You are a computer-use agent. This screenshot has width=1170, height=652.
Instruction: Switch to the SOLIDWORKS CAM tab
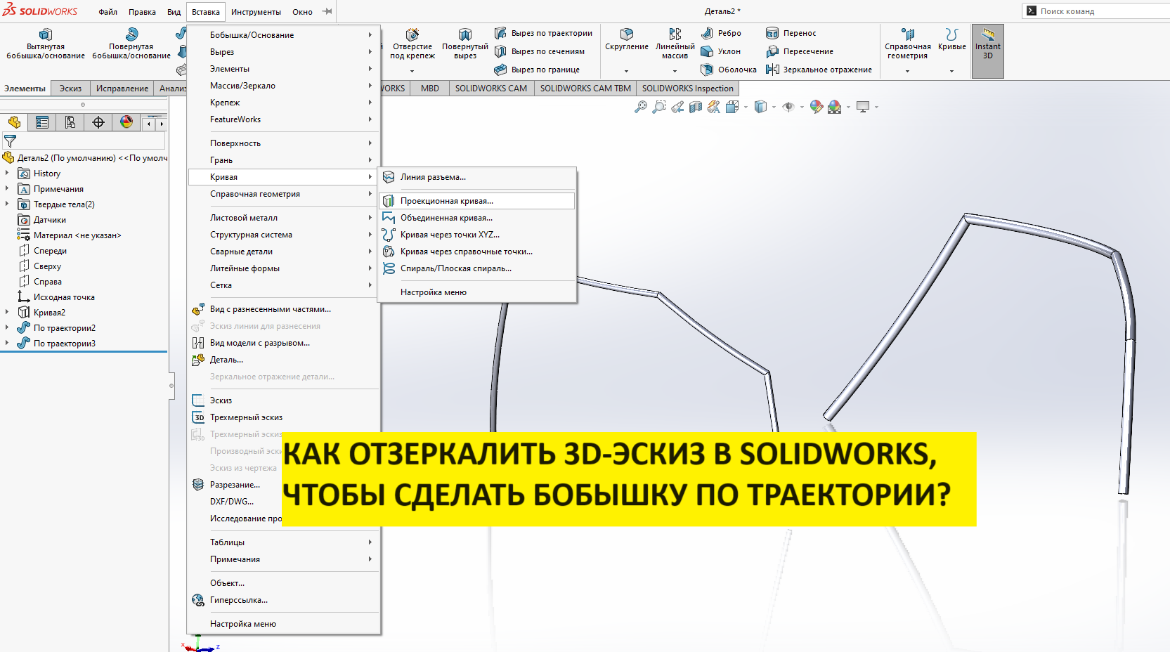(x=490, y=88)
